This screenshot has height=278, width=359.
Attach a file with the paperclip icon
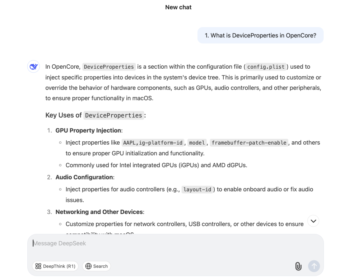pos(298,266)
